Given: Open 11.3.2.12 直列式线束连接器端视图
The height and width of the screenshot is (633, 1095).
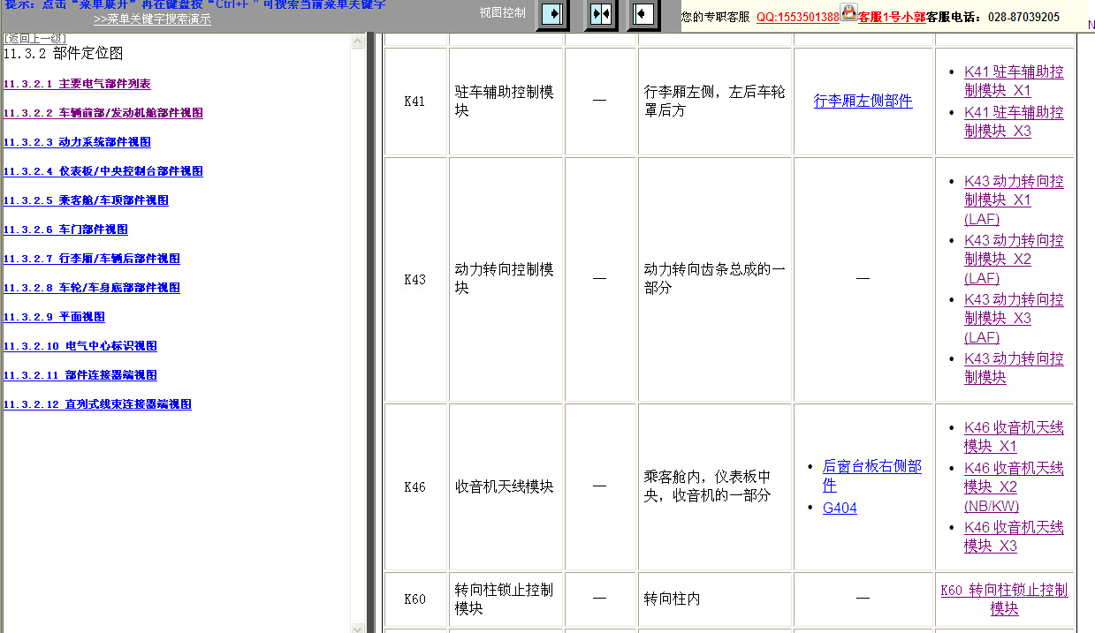Looking at the screenshot, I should pyautogui.click(x=97, y=404).
